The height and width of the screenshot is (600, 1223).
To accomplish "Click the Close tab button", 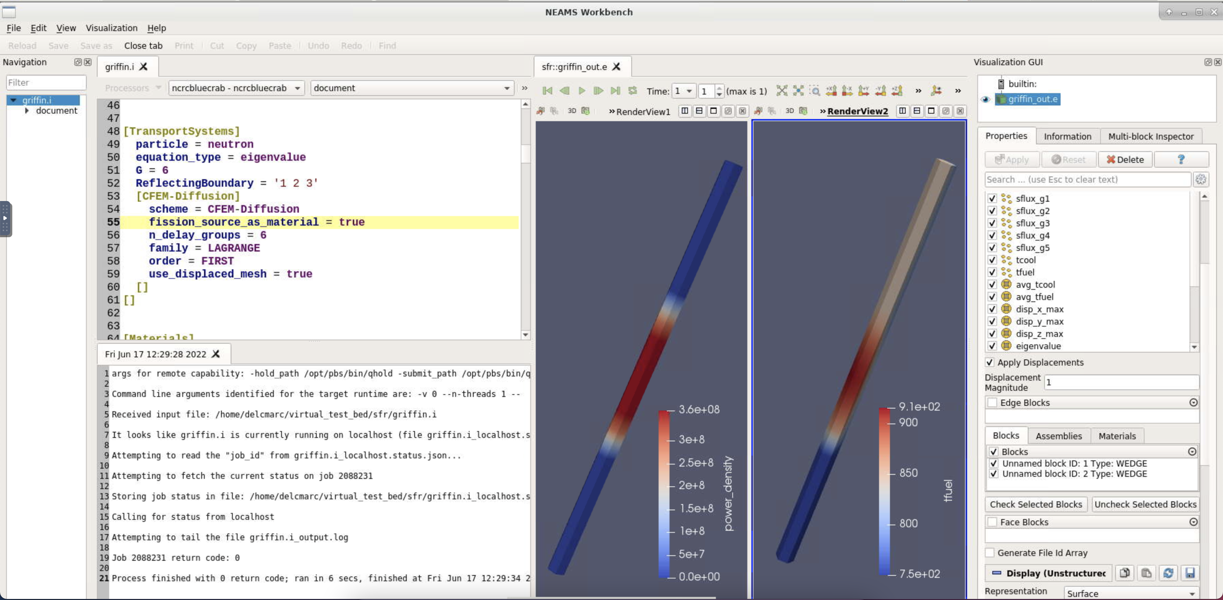I will (x=143, y=46).
